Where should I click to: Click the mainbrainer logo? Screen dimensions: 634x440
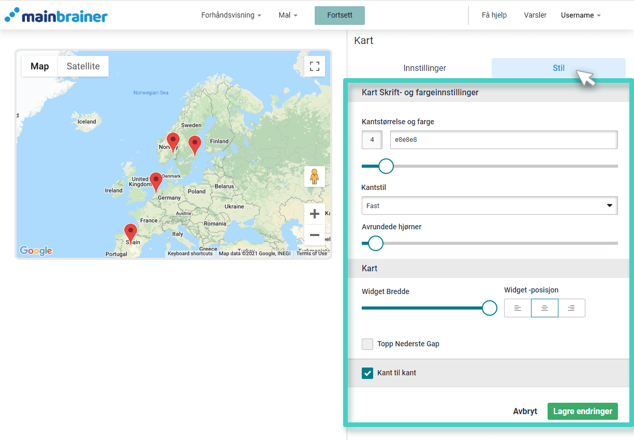[x=56, y=15]
